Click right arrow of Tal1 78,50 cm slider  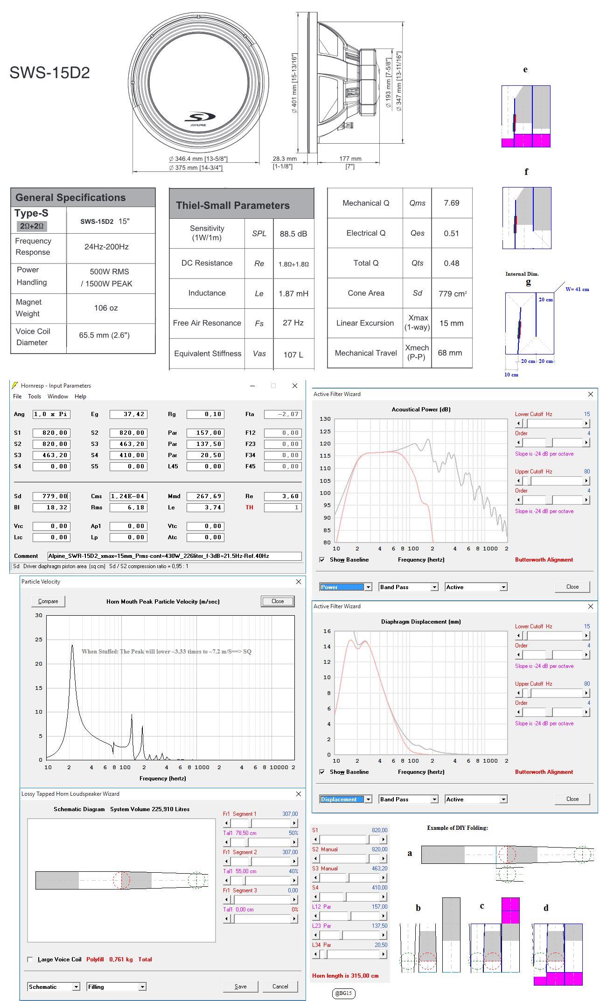pyautogui.click(x=294, y=842)
